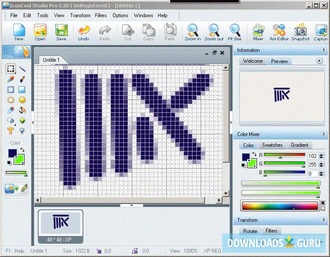The height and width of the screenshot is (257, 330).
Task: Pick a color from rainbow spectrum bar
Action: [x=280, y=206]
